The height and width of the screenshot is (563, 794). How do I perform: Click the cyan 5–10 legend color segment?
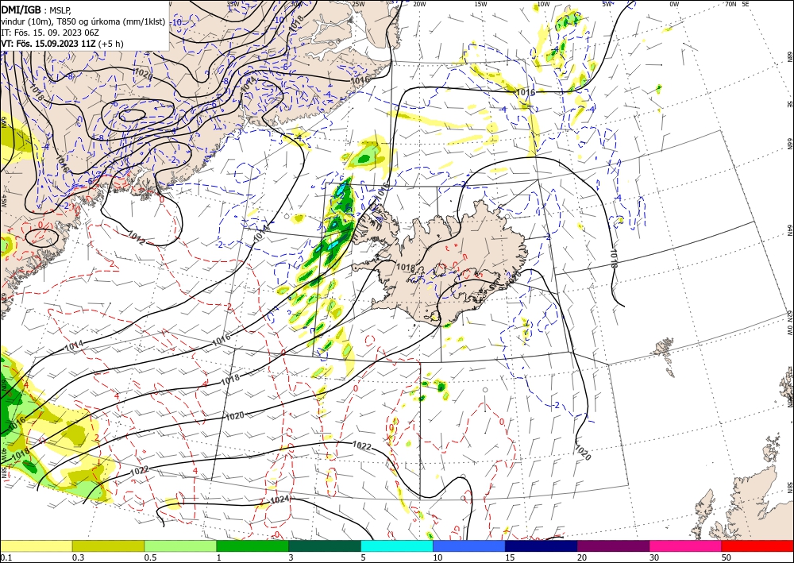(x=397, y=546)
